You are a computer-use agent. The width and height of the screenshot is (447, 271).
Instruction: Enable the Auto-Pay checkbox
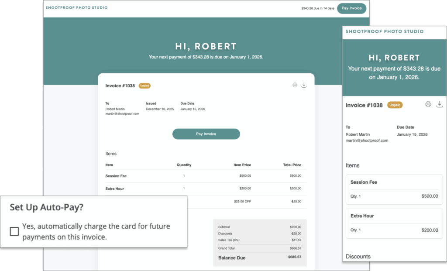[x=14, y=231]
